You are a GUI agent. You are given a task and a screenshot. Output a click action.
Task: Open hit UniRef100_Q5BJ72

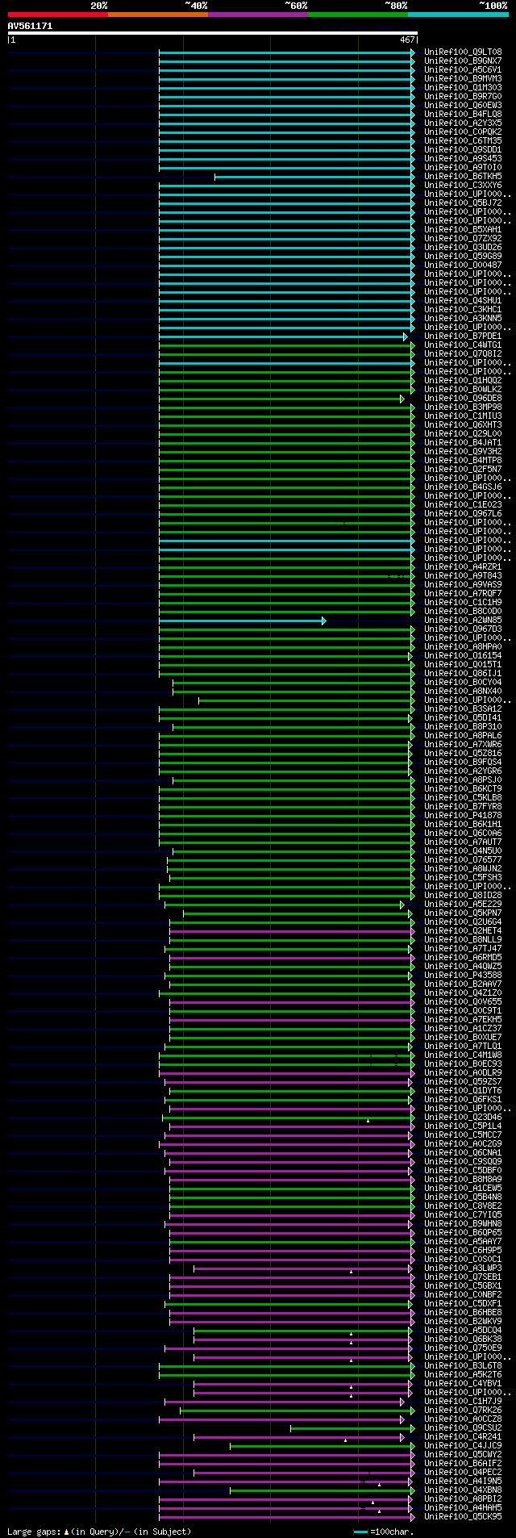[x=463, y=203]
